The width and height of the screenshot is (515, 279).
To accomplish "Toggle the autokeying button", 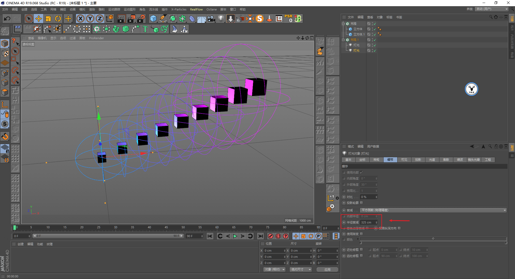I will point(278,236).
